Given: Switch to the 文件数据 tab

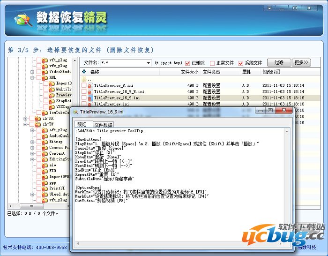Looking at the screenshot, I should (103, 125).
